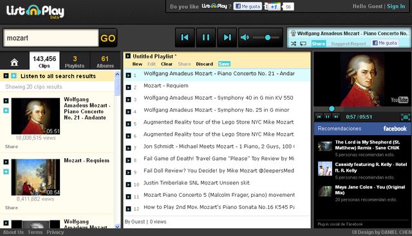Play playlist track 8 Fail Game of Death
The width and height of the screenshot is (412, 236).
[128, 160]
